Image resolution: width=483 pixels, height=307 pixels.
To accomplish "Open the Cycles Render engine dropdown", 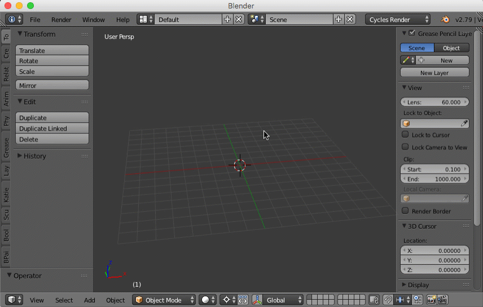I will click(x=398, y=19).
